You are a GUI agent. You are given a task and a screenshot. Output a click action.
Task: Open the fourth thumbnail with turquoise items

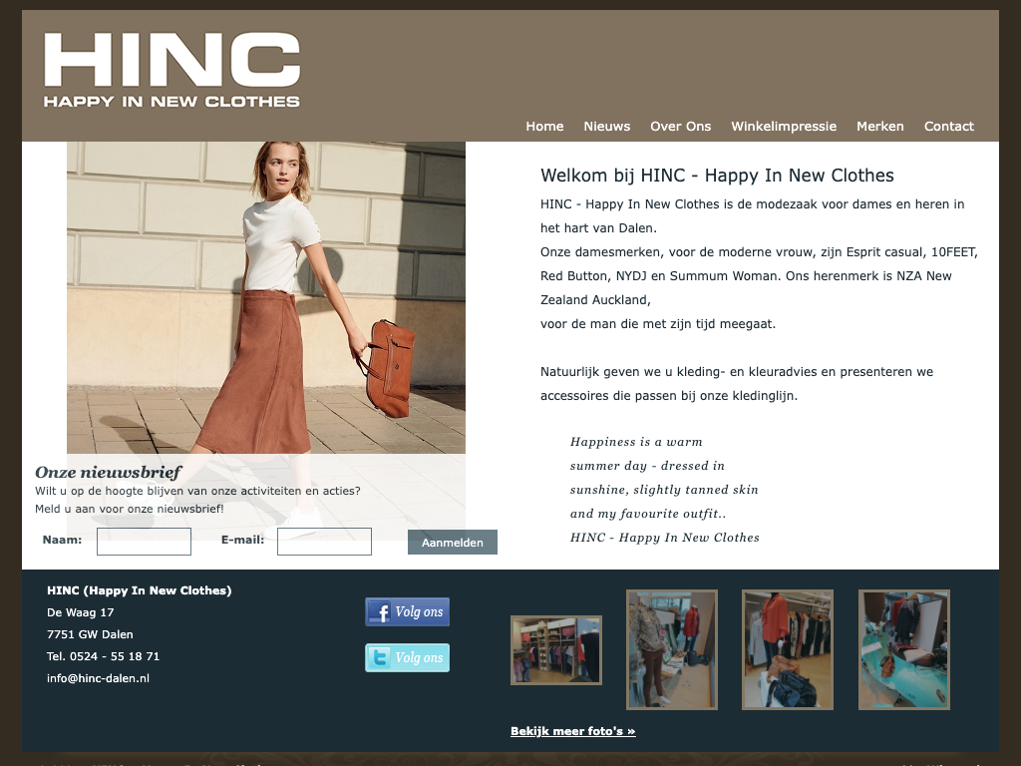point(903,649)
